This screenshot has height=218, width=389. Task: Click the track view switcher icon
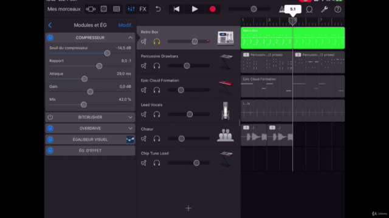(91, 9)
